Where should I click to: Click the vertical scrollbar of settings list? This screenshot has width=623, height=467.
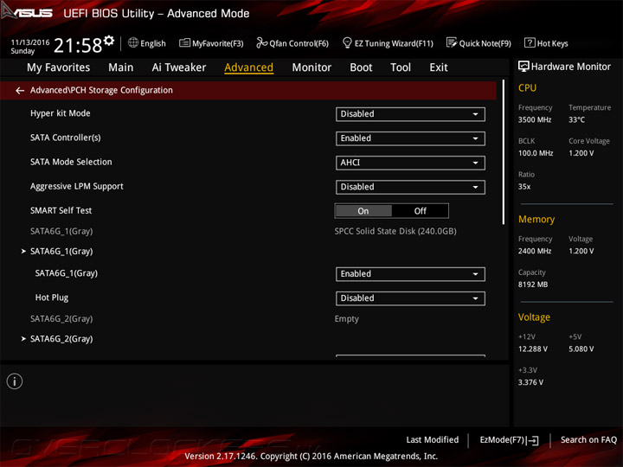(x=504, y=152)
